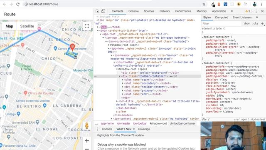Open the Sources panel tab

pyautogui.click(x=149, y=11)
